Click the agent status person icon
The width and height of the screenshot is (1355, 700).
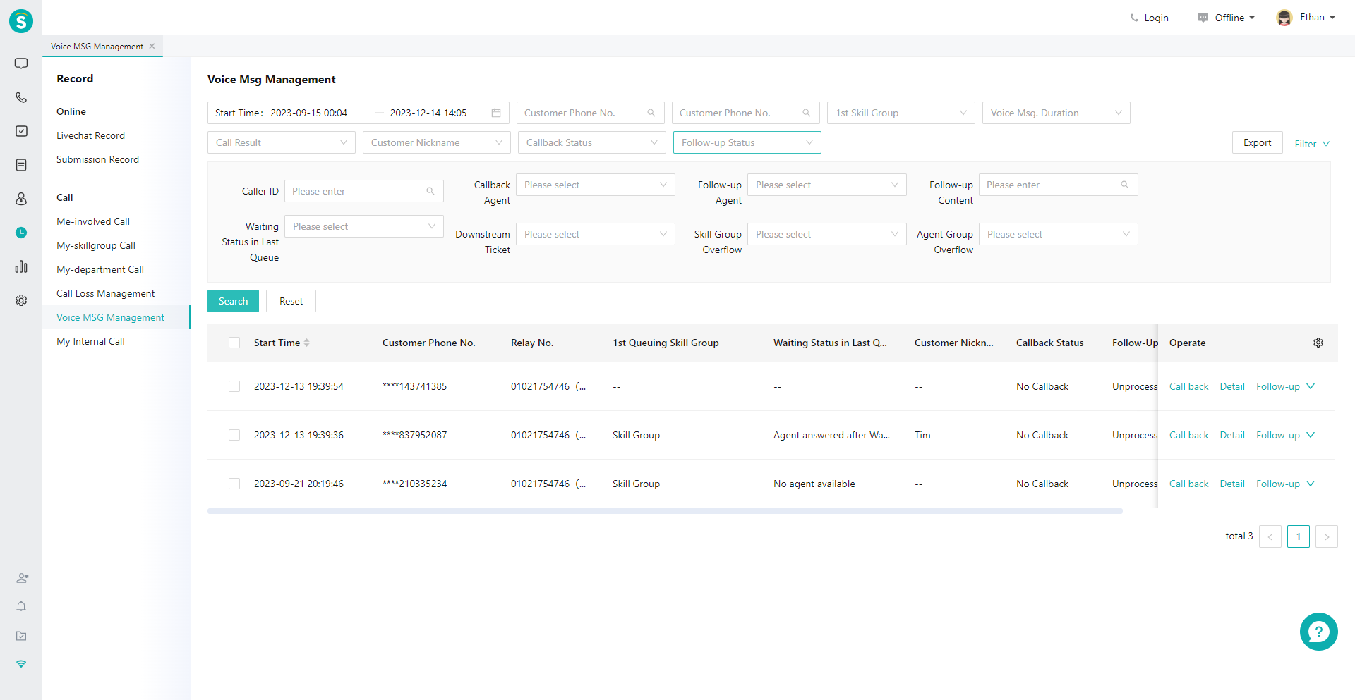(x=22, y=578)
